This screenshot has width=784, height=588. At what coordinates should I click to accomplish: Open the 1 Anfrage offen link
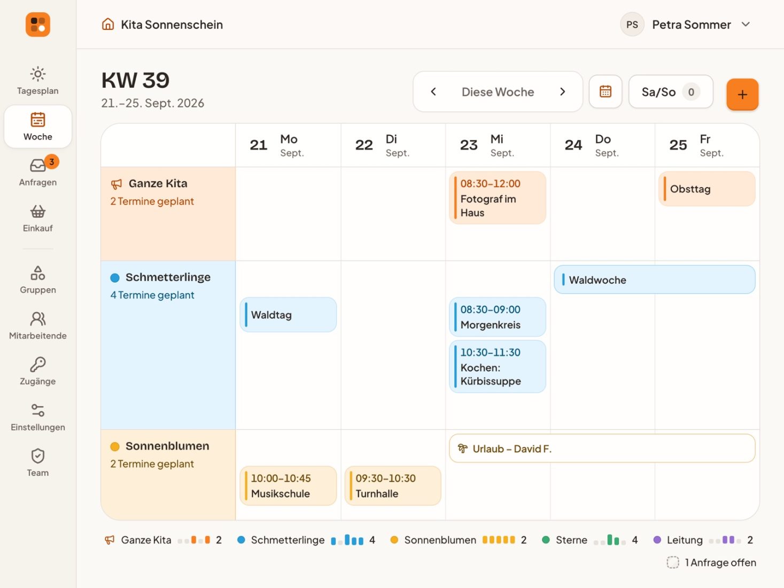click(x=711, y=562)
